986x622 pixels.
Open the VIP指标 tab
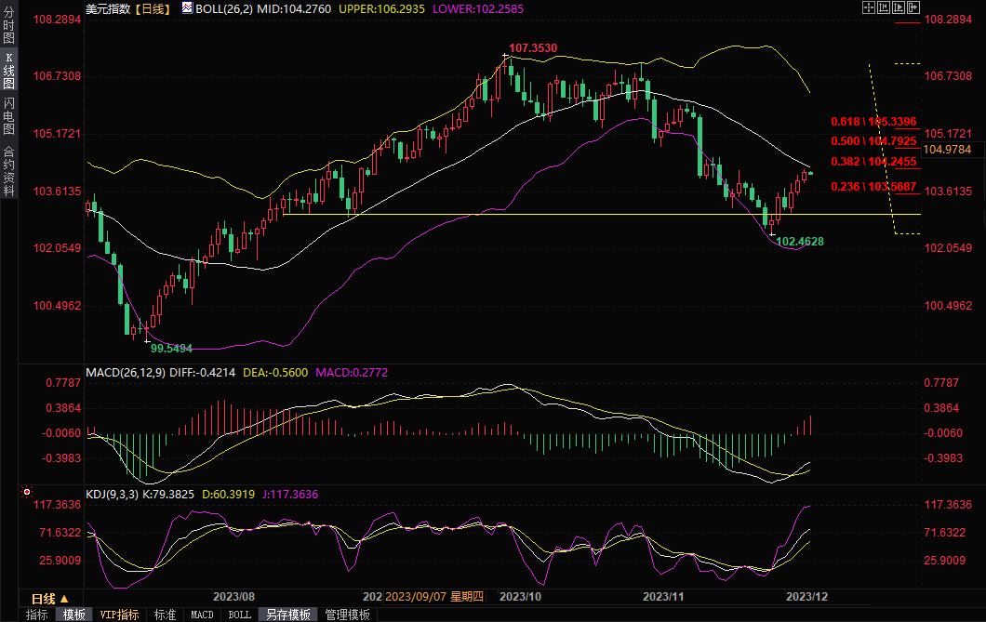click(x=120, y=615)
